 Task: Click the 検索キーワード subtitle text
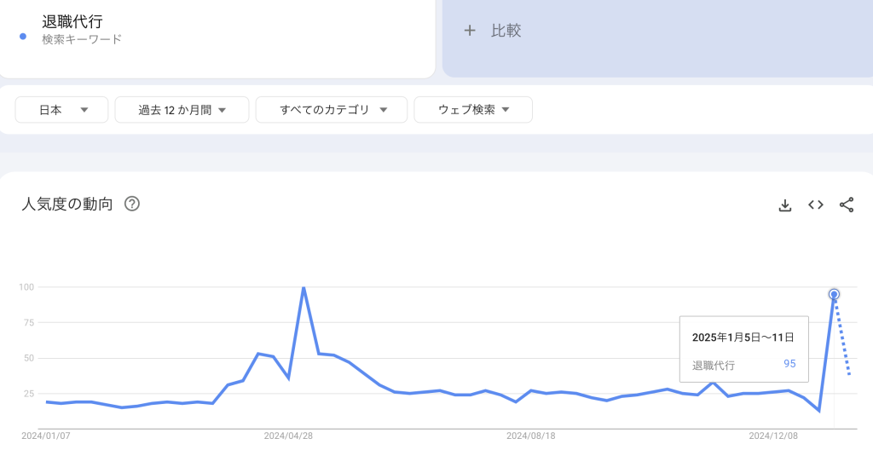pyautogui.click(x=82, y=39)
